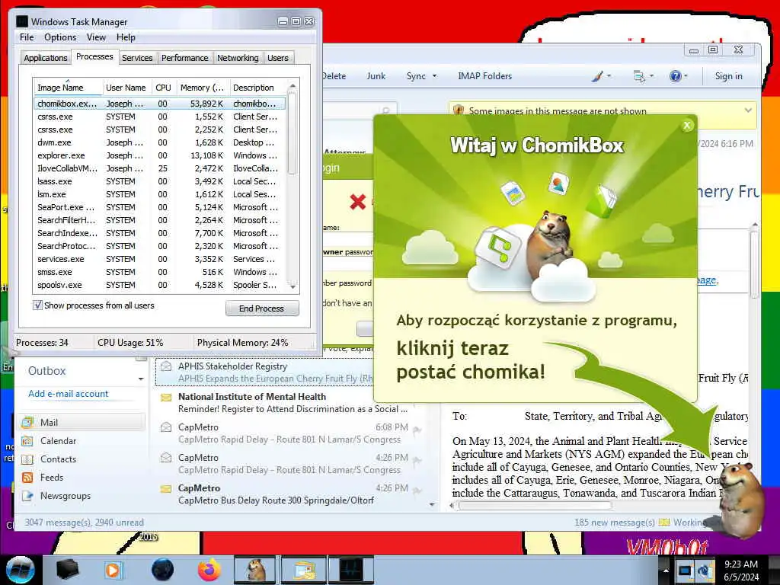The height and width of the screenshot is (585, 780).
Task: Open the Options menu in Task Manager
Action: tap(60, 37)
